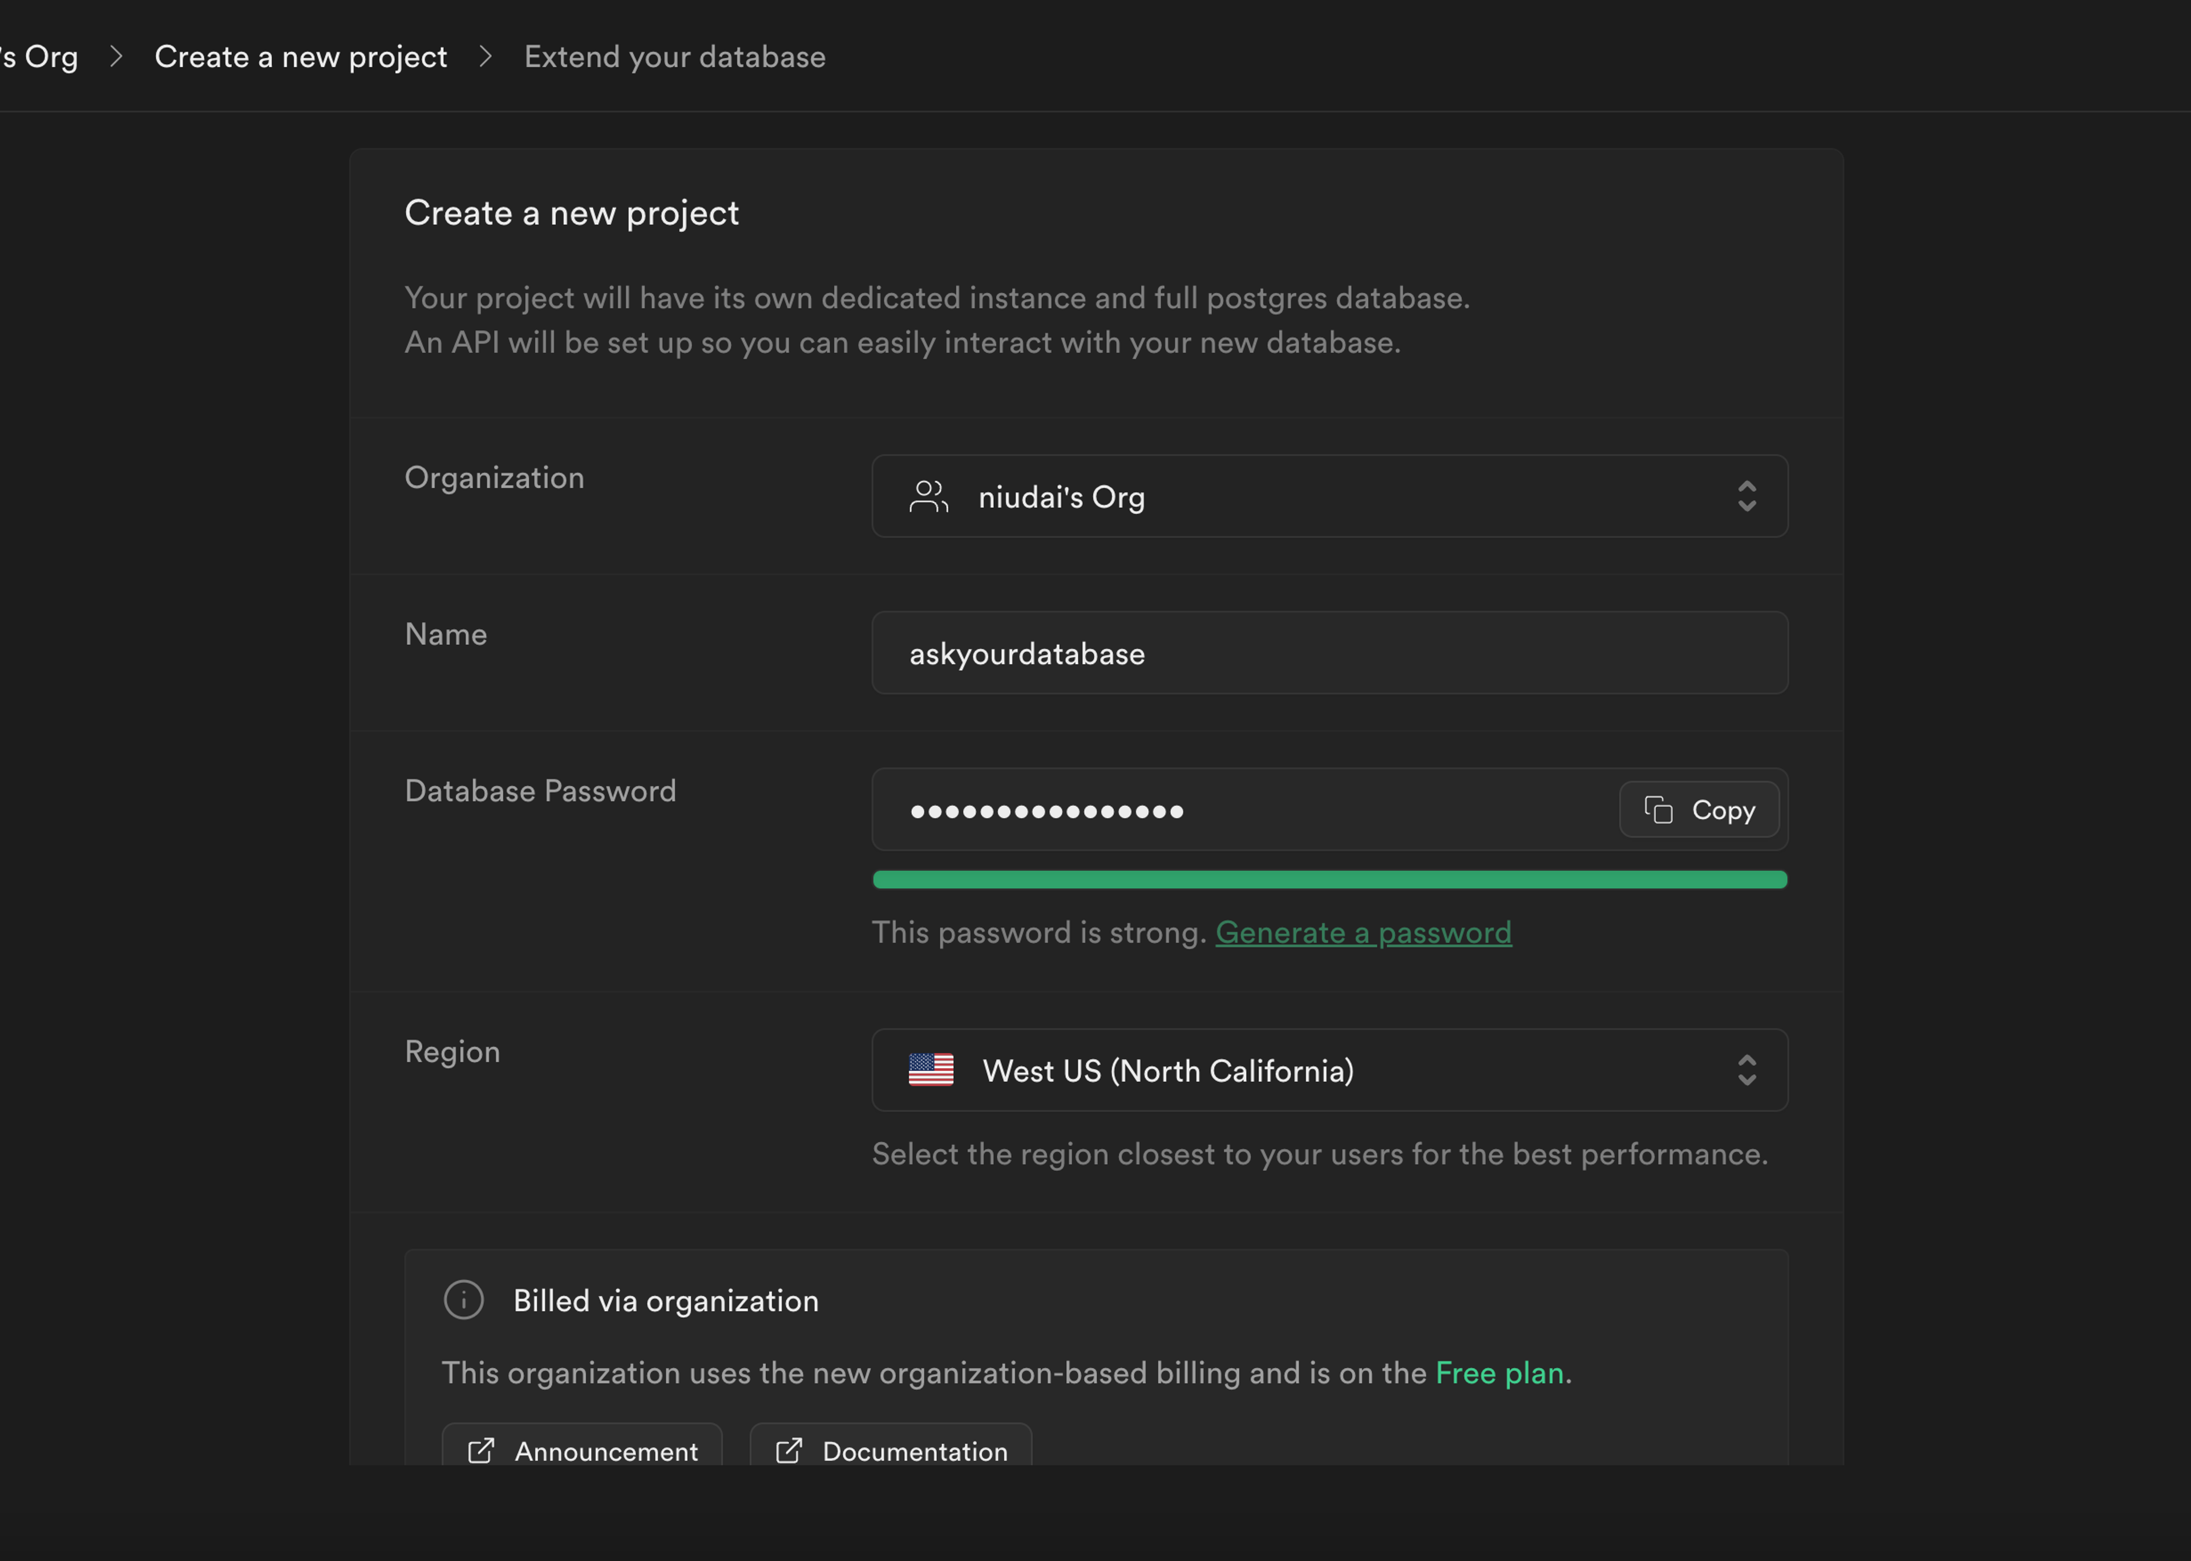
Task: Click breadcrumb chevron after Org
Action: click(116, 56)
